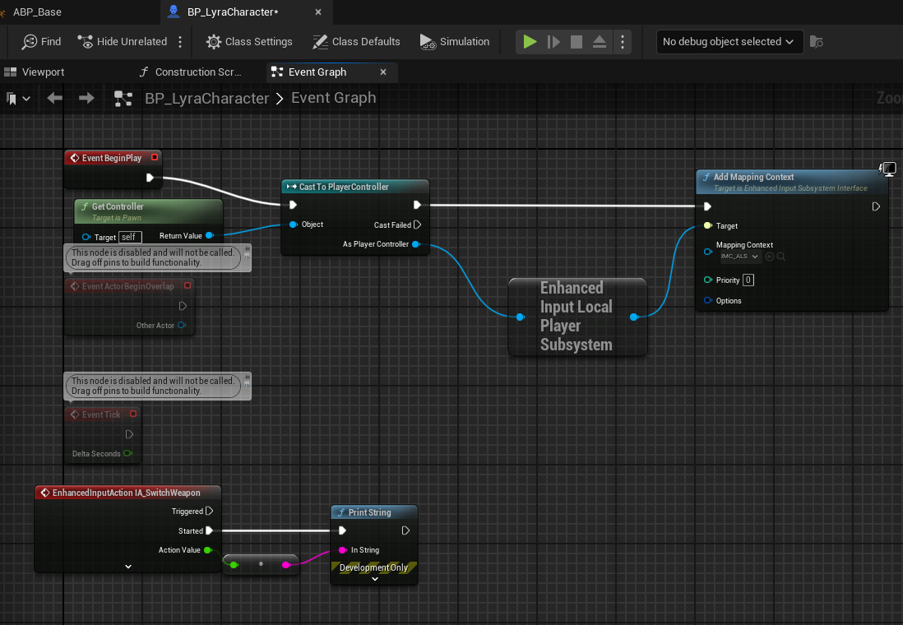This screenshot has height=625, width=903.
Task: Click the forward arrow in graph navigation
Action: coord(86,98)
